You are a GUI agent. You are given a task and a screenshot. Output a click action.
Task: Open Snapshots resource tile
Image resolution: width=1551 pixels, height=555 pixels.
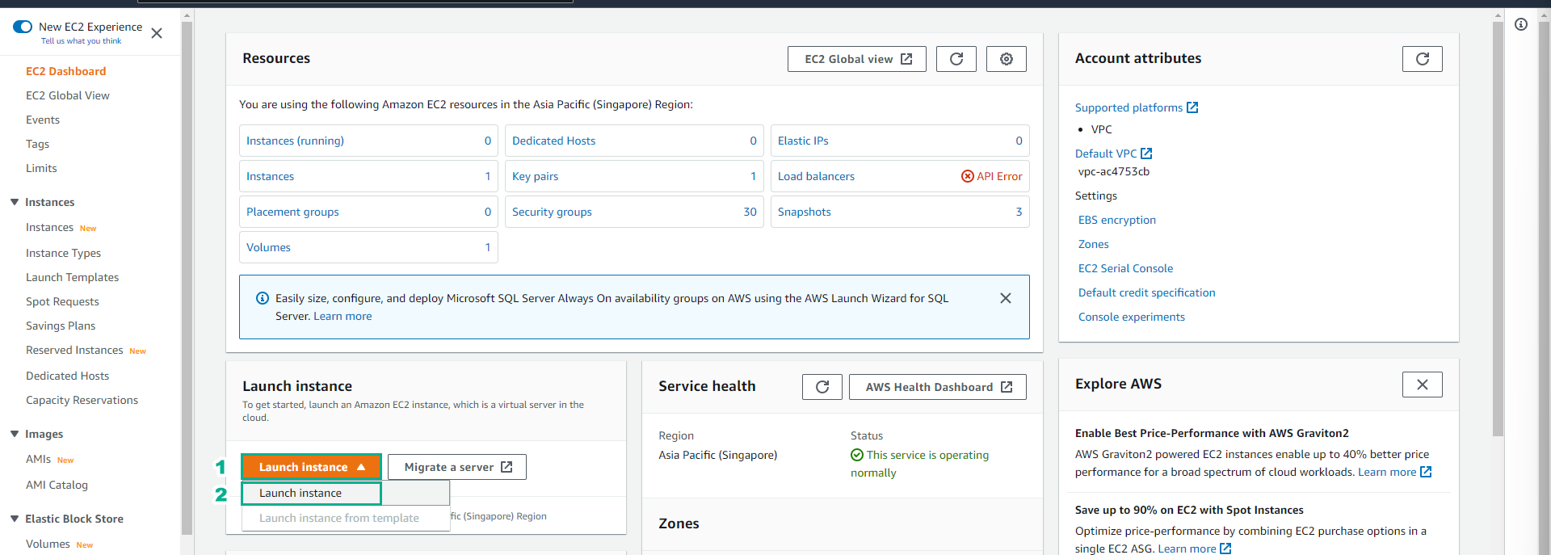[900, 212]
